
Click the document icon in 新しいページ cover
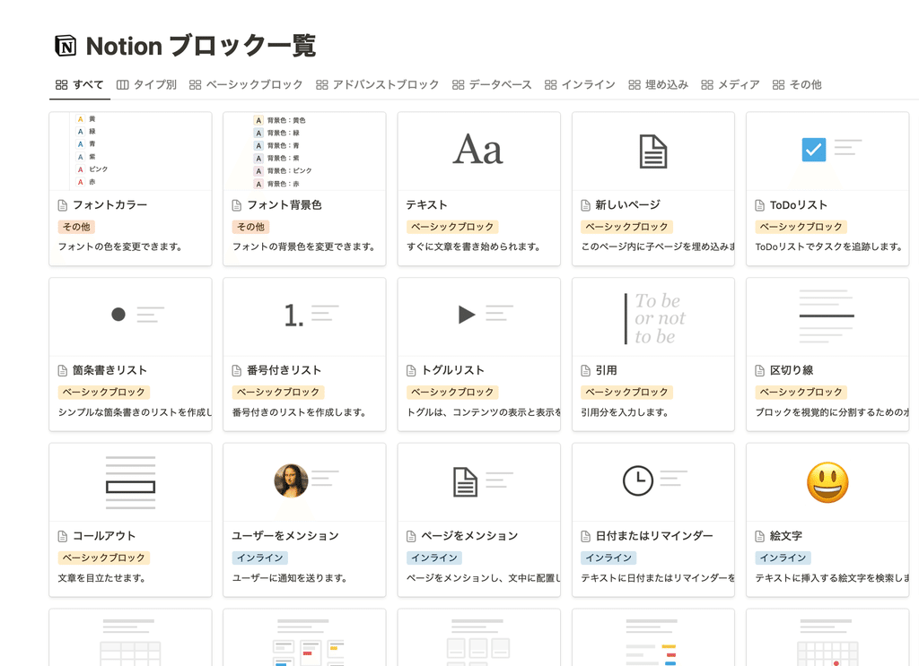pyautogui.click(x=653, y=151)
